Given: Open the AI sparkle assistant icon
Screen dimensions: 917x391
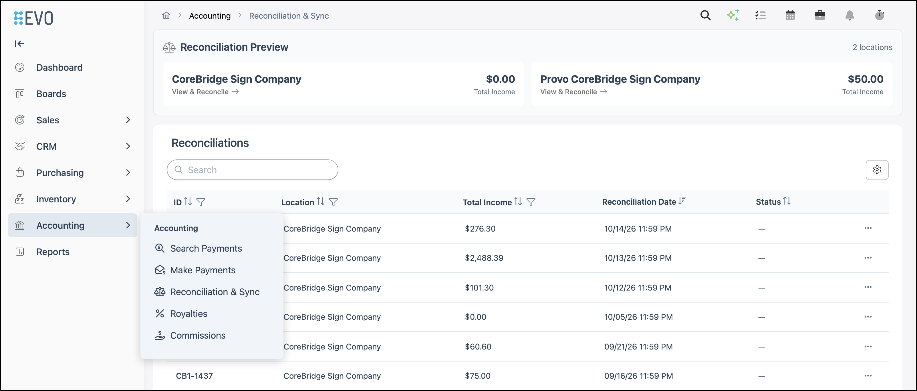Looking at the screenshot, I should 733,15.
